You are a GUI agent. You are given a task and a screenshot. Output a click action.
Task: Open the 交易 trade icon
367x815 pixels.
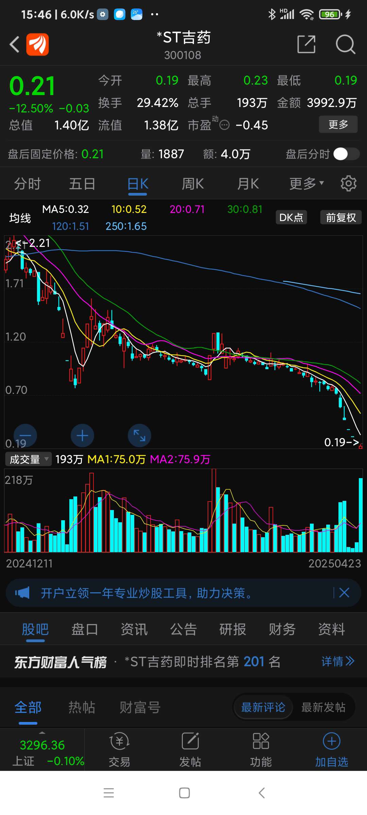(119, 749)
